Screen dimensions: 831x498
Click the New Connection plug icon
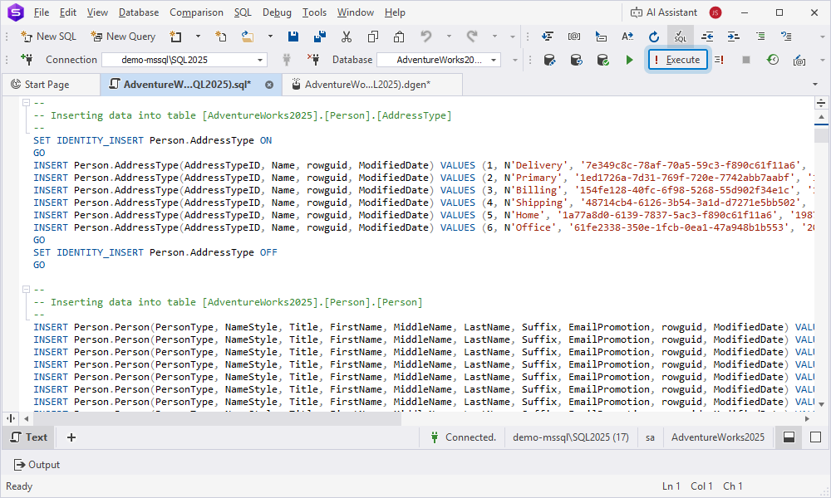coord(27,60)
